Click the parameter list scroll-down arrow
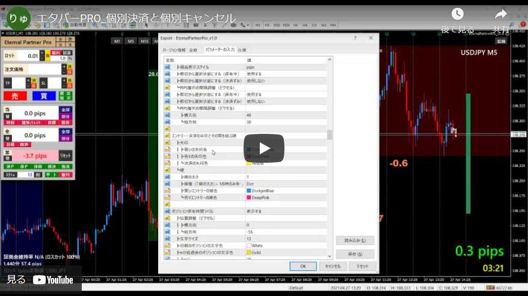This screenshot has height=296, width=528. pyautogui.click(x=330, y=256)
